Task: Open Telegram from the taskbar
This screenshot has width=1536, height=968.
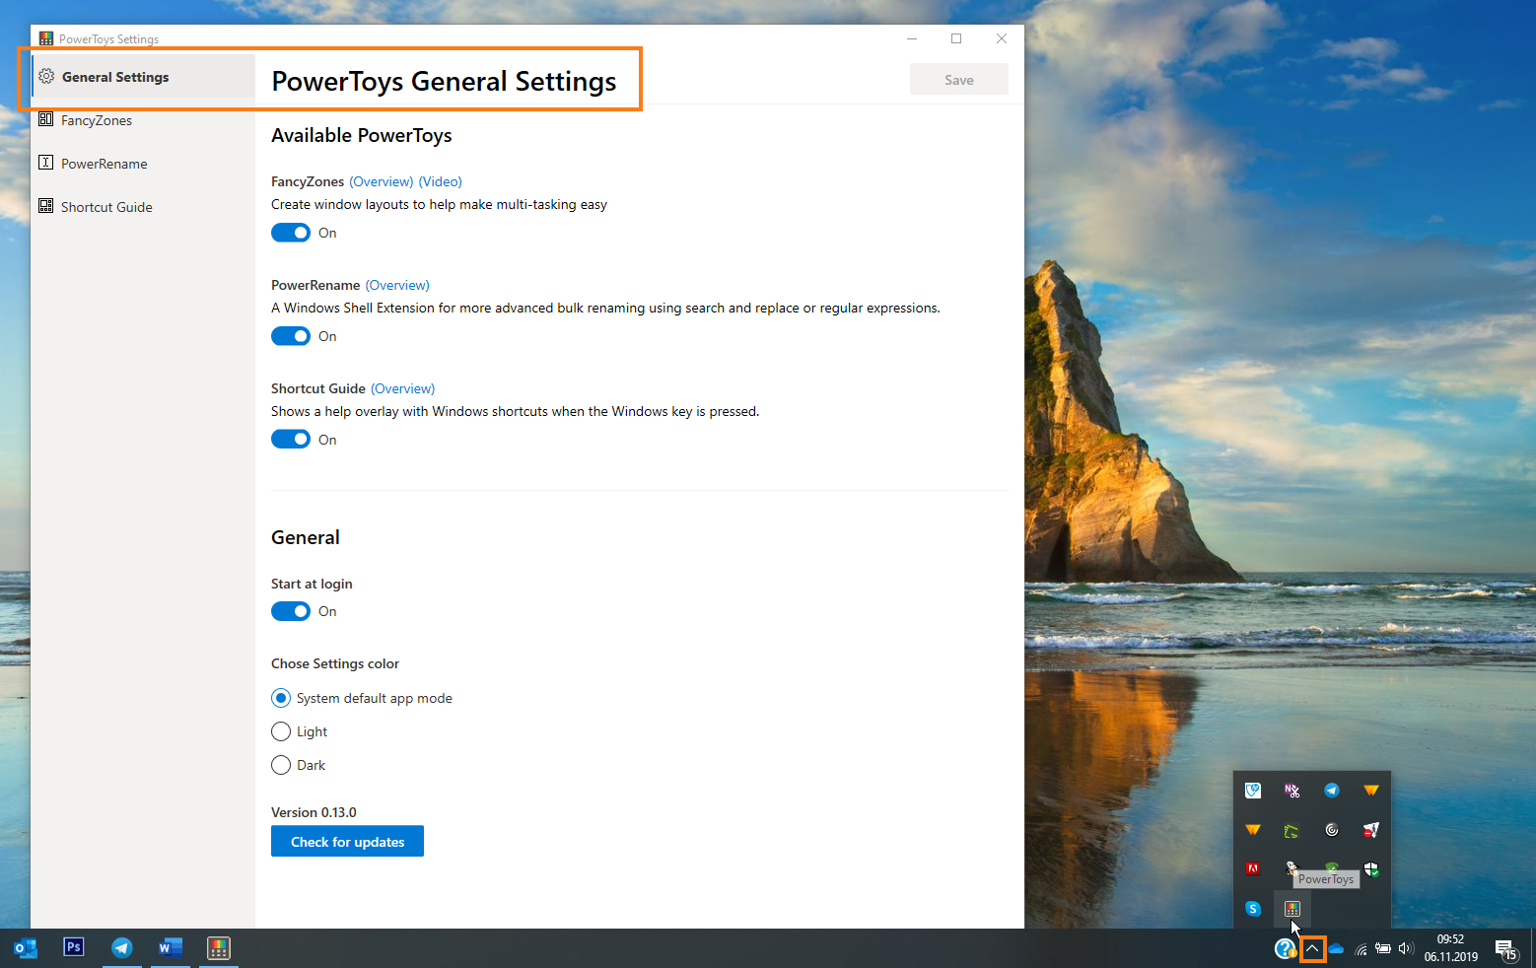Action: point(121,948)
